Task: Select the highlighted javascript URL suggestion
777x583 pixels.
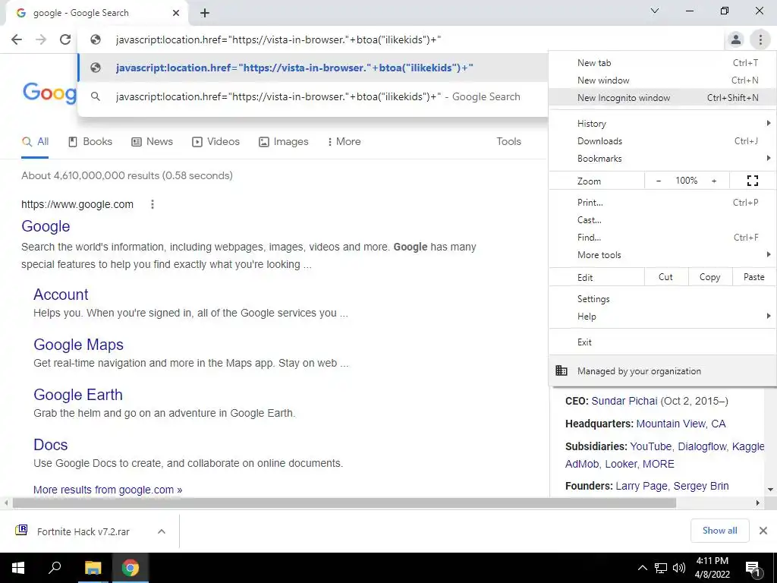Action: pyautogui.click(x=313, y=68)
